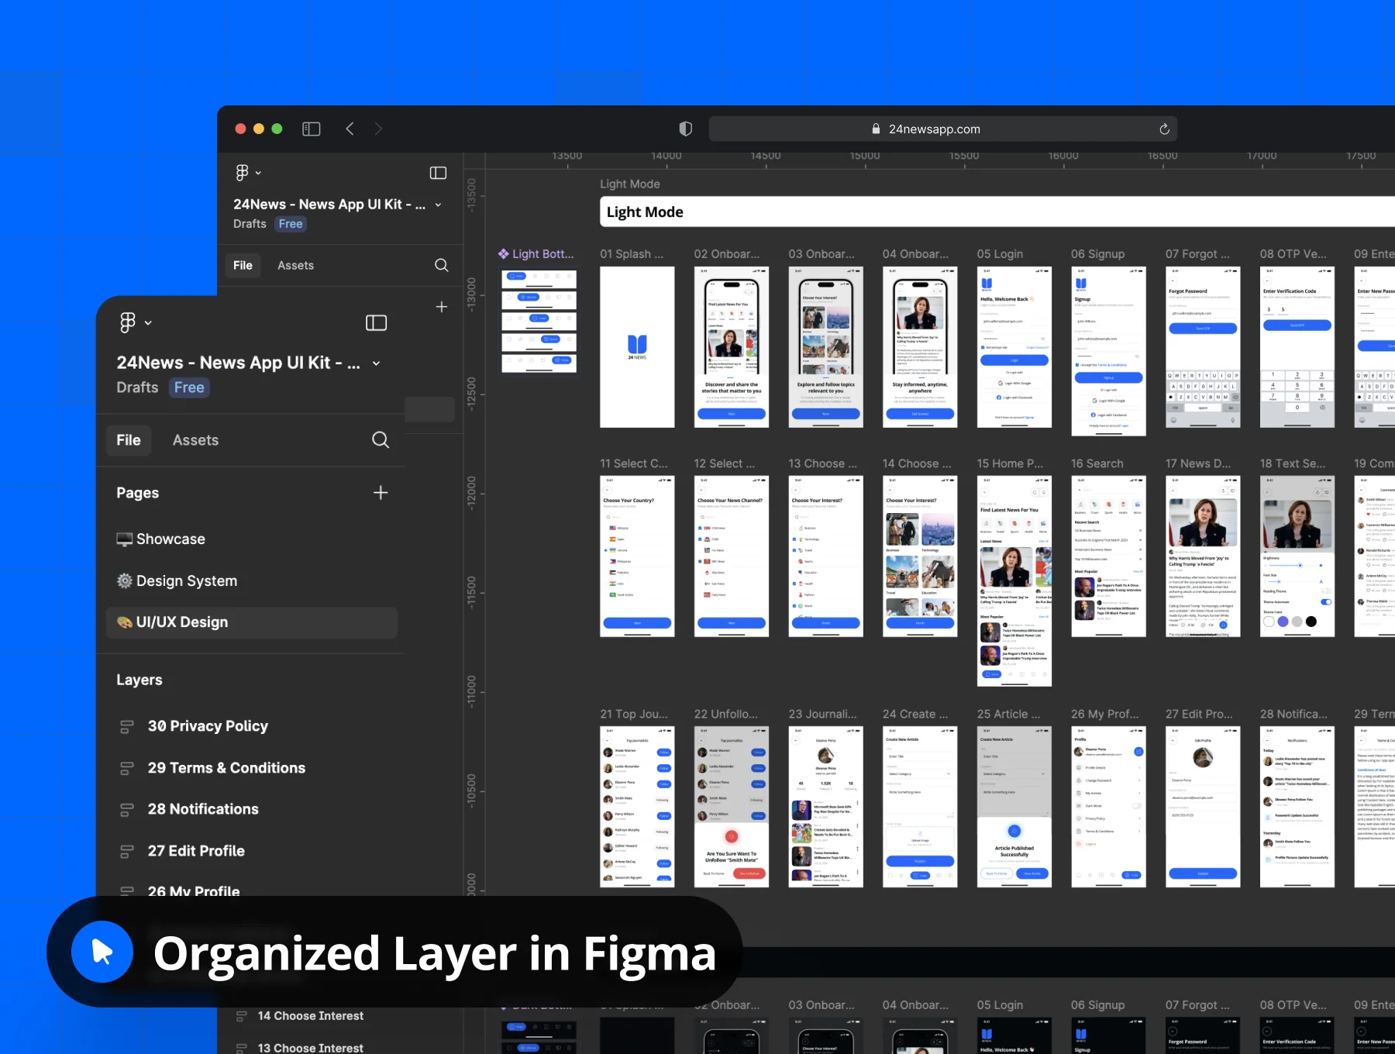This screenshot has width=1395, height=1054.
Task: Open chevron beside Figma logo front panel
Action: (x=148, y=322)
